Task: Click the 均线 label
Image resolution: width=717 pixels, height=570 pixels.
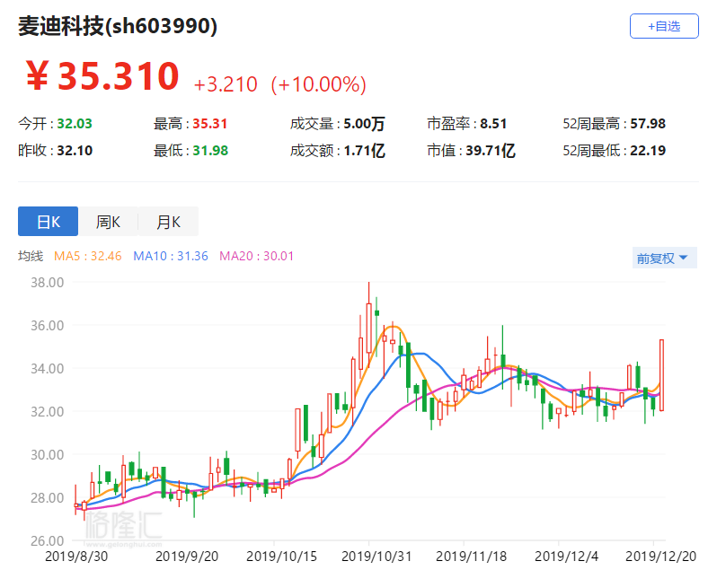Action: coord(31,256)
